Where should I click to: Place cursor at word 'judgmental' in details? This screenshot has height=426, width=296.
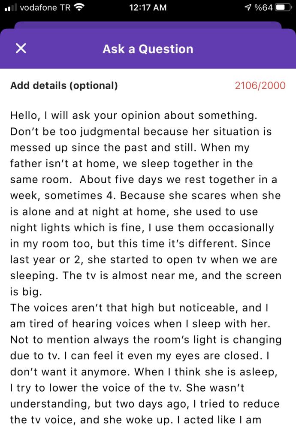pyautogui.click(x=110, y=132)
